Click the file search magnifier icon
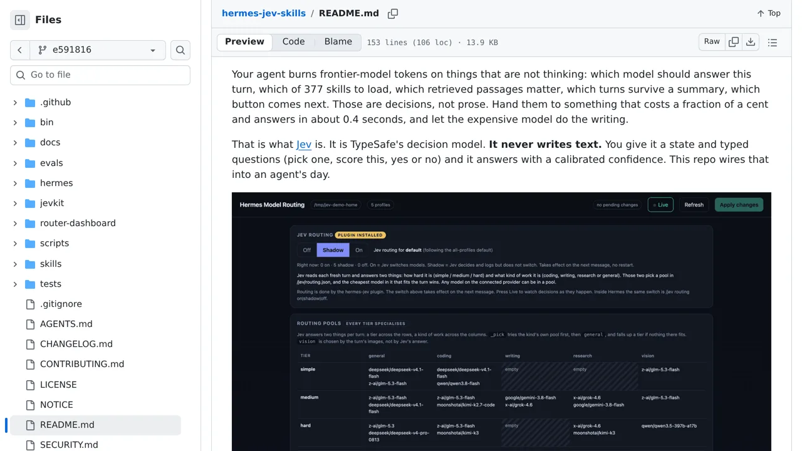The height and width of the screenshot is (451, 802). point(180,50)
